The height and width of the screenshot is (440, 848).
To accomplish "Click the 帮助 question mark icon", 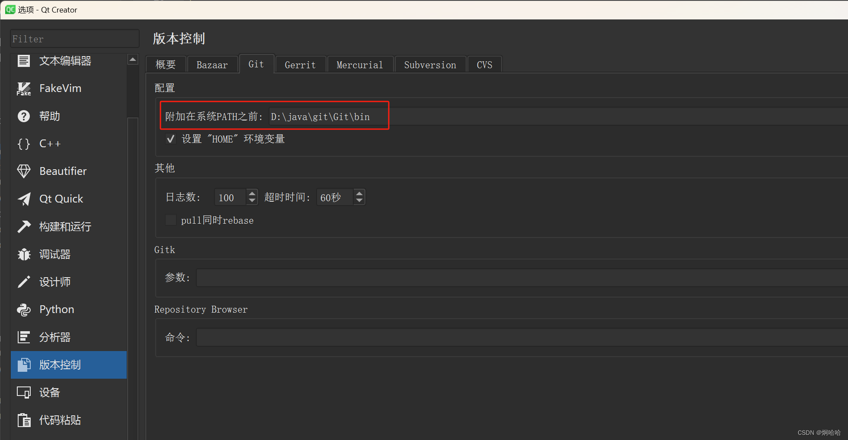I will tap(24, 116).
